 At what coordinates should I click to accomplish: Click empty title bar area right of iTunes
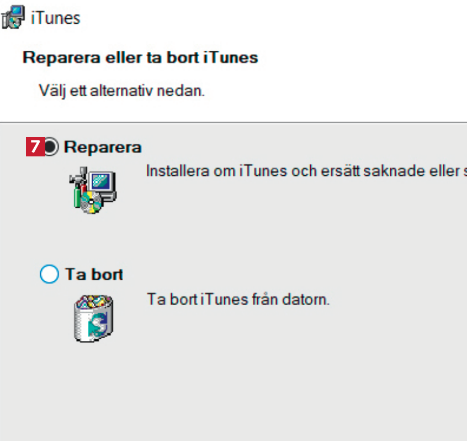point(276,18)
